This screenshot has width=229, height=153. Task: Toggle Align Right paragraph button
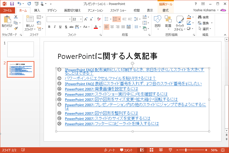tap(118, 27)
